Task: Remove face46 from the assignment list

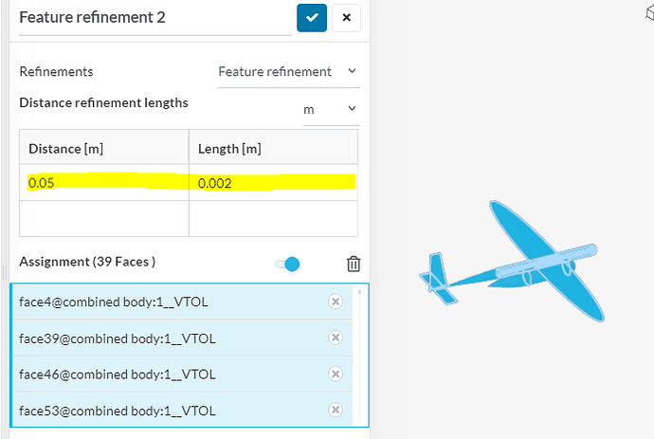Action: click(335, 375)
